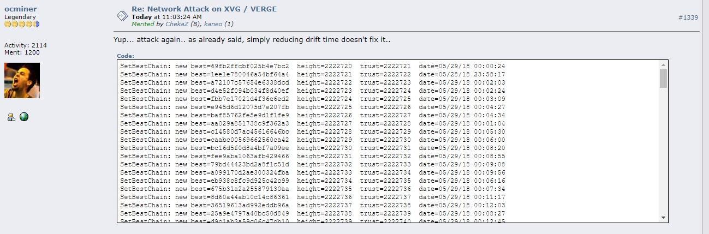Image resolution: width=709 pixels, height=234 pixels.
Task: Click the code box scroll-down arrow
Action: click(664, 218)
